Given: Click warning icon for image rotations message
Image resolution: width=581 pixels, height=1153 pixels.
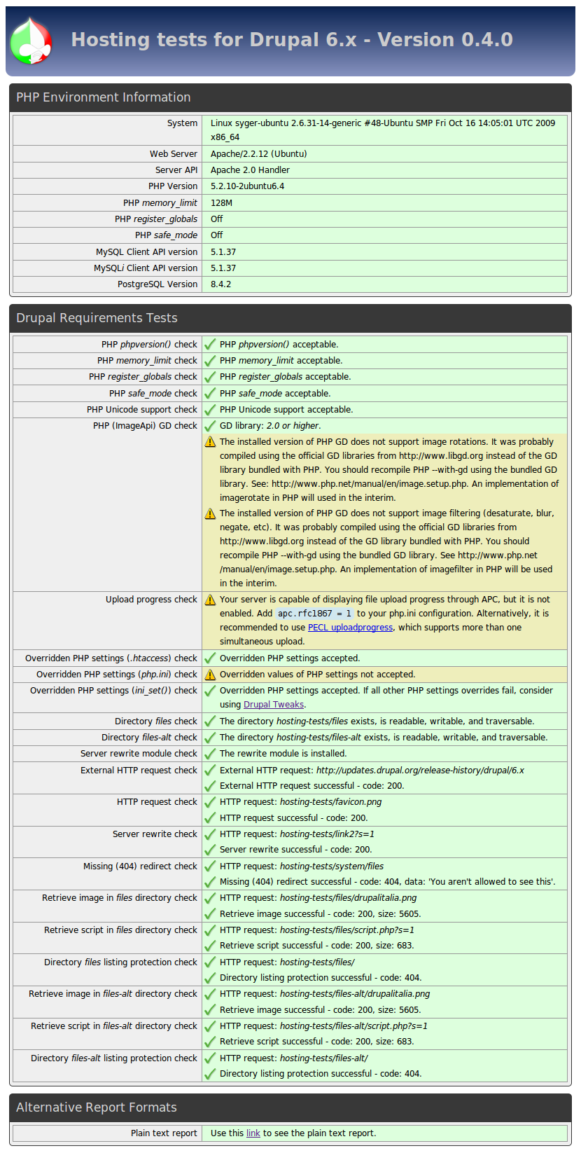Looking at the screenshot, I should [210, 442].
